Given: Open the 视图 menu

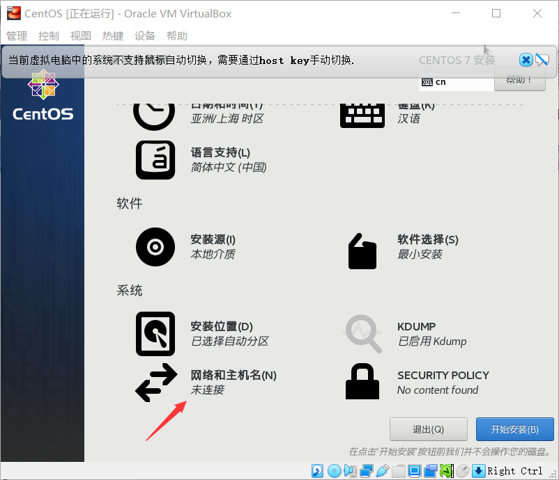Looking at the screenshot, I should coord(81,36).
